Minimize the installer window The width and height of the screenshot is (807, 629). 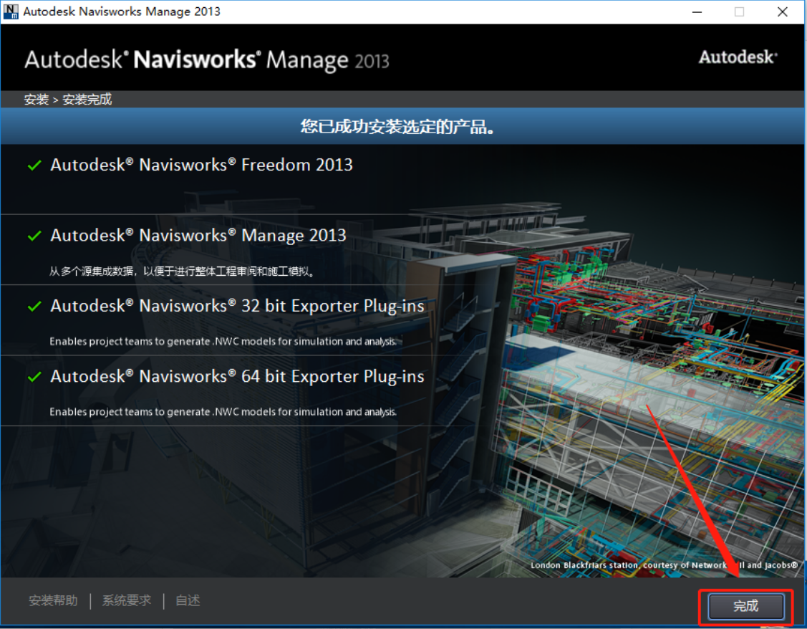click(696, 11)
